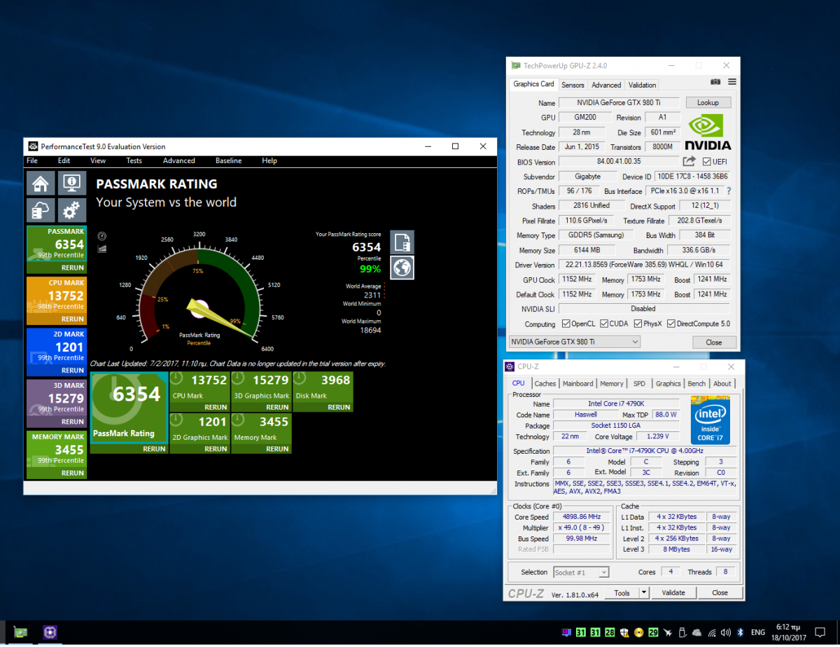This screenshot has width=840, height=647.
Task: Click the Bus Interface question mark icon
Action: [x=729, y=191]
